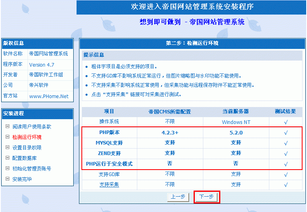307x212 pixels.
Task: Click the 软件名称 label
Action: [13, 54]
